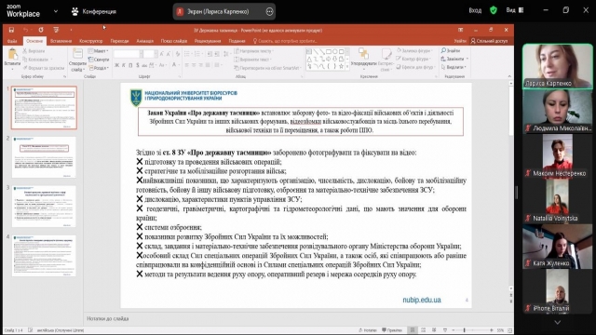Toggle Примітки comments pane in status bar
Screen dimensions: 596x335
coord(392,330)
